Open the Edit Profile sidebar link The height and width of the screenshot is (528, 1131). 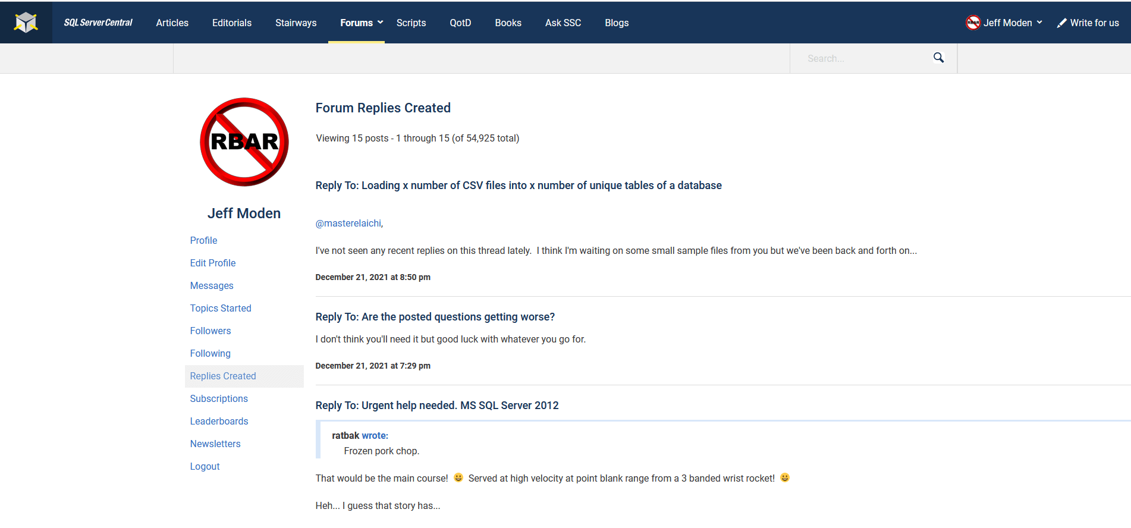[213, 263]
